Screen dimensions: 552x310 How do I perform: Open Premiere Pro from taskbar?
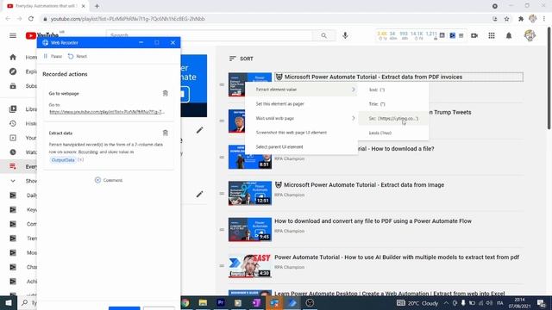221,302
